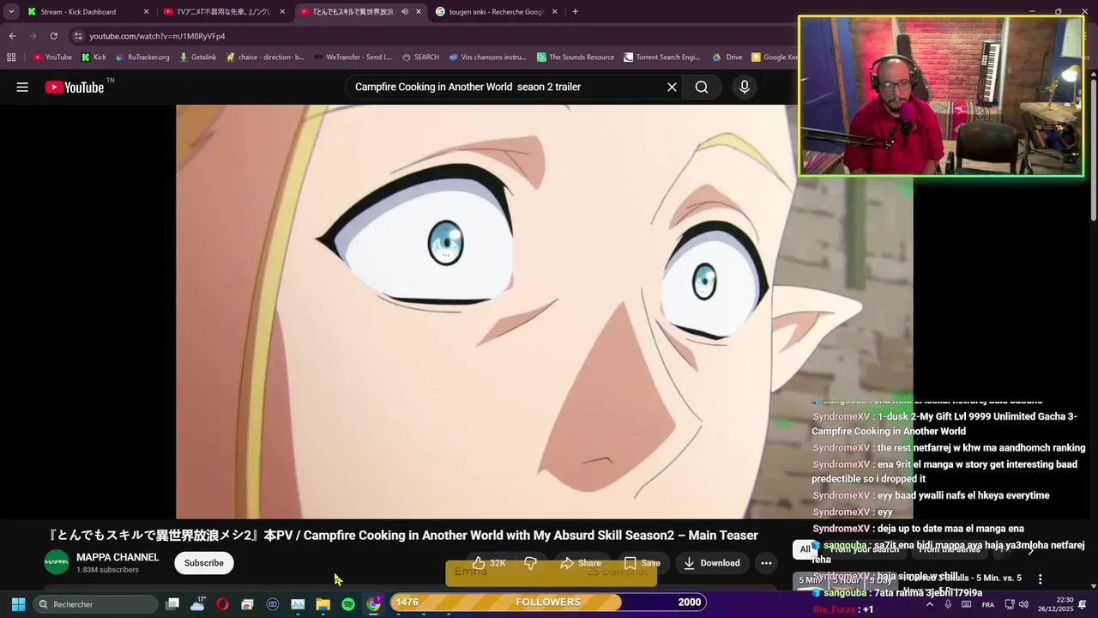Screen dimensions: 1098x618
Task: View site information icon in address bar
Action: [78, 36]
